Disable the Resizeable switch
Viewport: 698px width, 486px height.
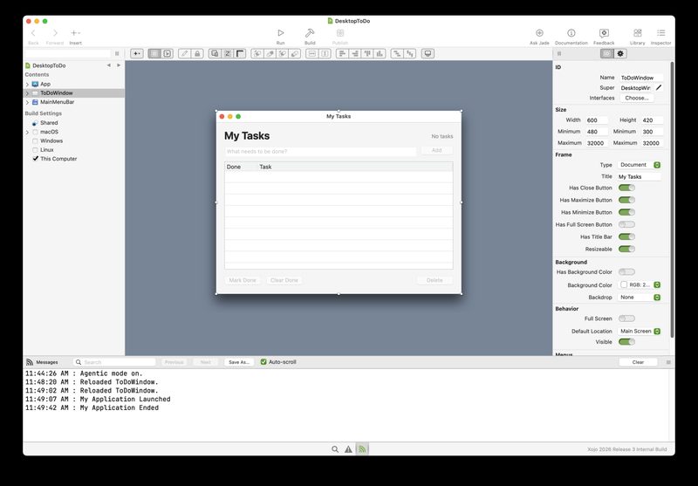point(626,249)
